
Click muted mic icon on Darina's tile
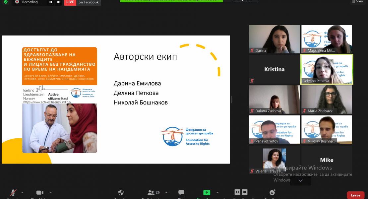252,50
